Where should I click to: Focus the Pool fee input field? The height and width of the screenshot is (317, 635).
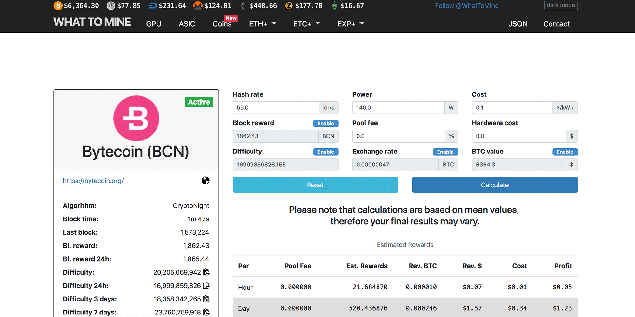(x=399, y=136)
